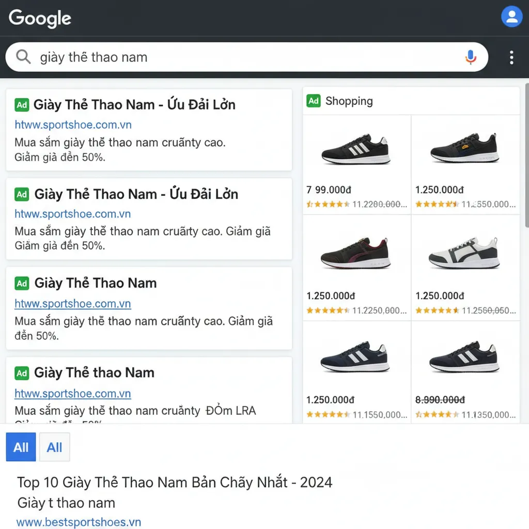The width and height of the screenshot is (529, 529).
Task: Click the underlined URL in the fourth ad
Action: point(72,393)
